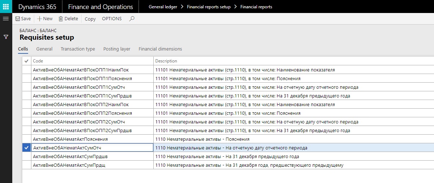Viewport: 434px width, 183px height.
Task: Select row checkbox for АктивВнеОбАНематАктПояснения
Action: (x=26, y=139)
